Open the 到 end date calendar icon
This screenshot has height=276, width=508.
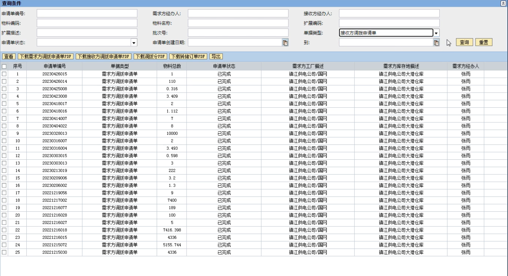click(436, 43)
